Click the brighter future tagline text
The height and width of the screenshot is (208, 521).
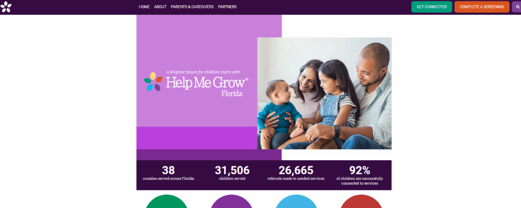tap(203, 72)
